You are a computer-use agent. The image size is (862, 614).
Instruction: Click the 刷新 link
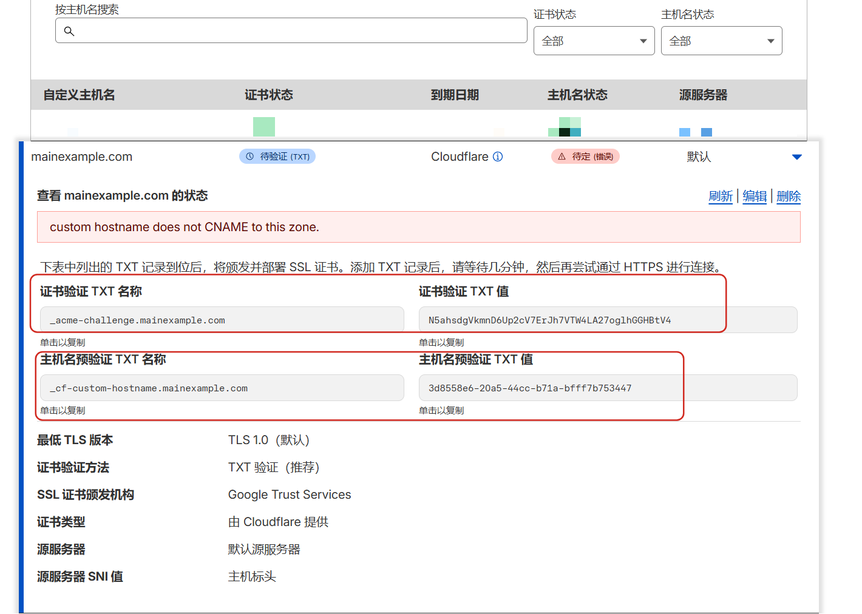721,196
